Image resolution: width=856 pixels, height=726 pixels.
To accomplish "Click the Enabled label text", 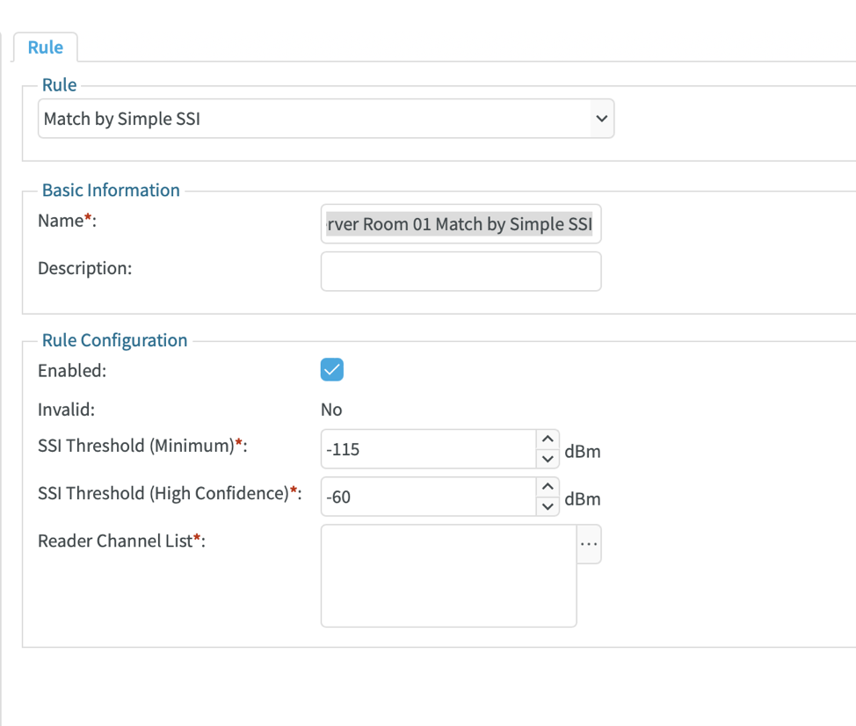I will click(x=71, y=370).
